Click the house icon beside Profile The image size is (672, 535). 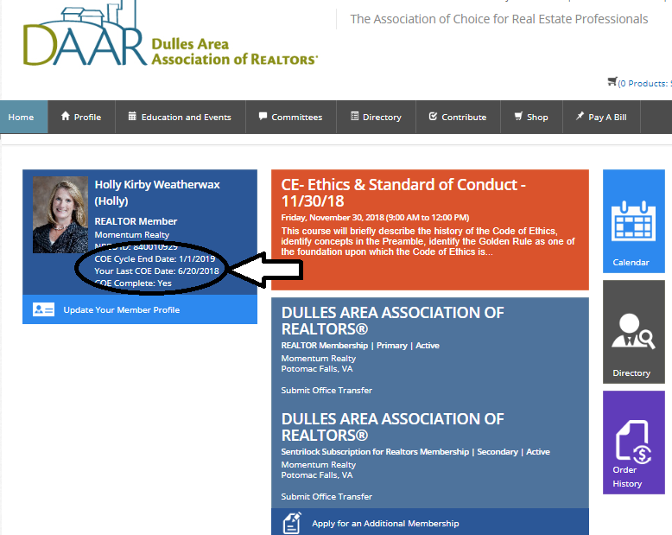coord(65,116)
